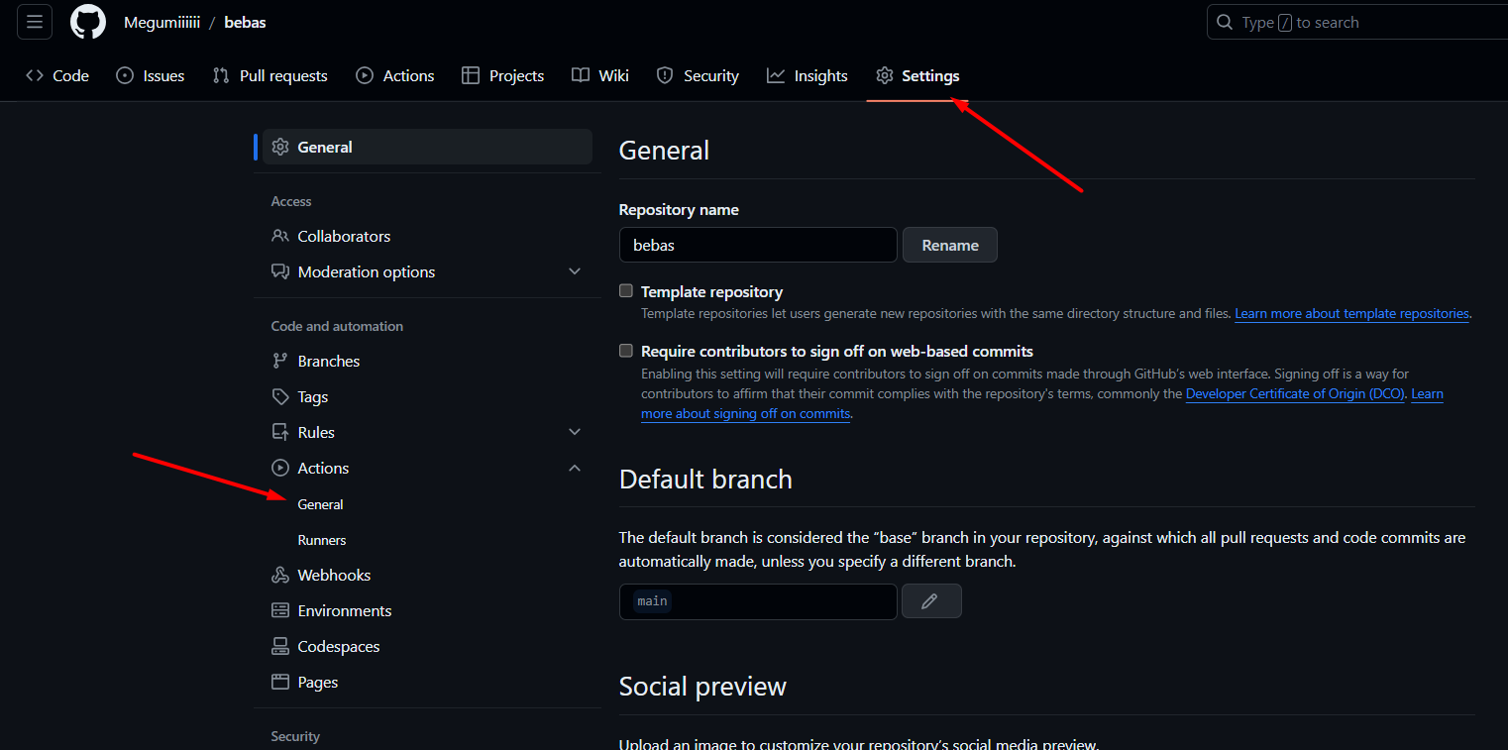Open Environments settings in sidebar
The height and width of the screenshot is (750, 1508).
click(344, 611)
